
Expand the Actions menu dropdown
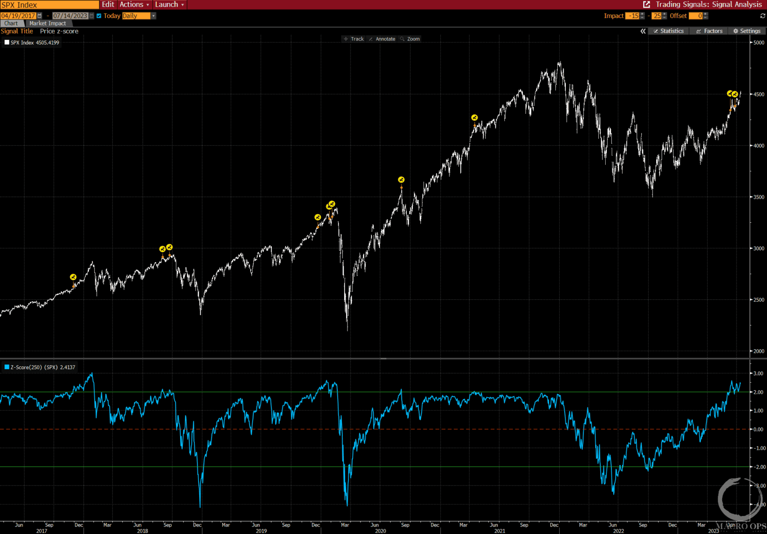coord(134,4)
